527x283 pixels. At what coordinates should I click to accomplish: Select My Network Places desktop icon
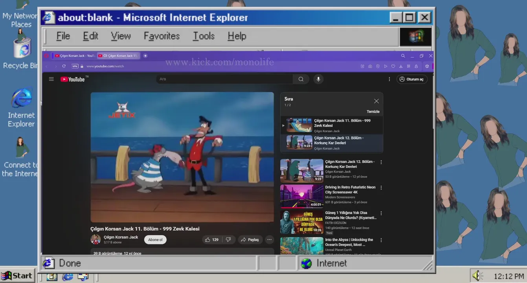click(20, 14)
